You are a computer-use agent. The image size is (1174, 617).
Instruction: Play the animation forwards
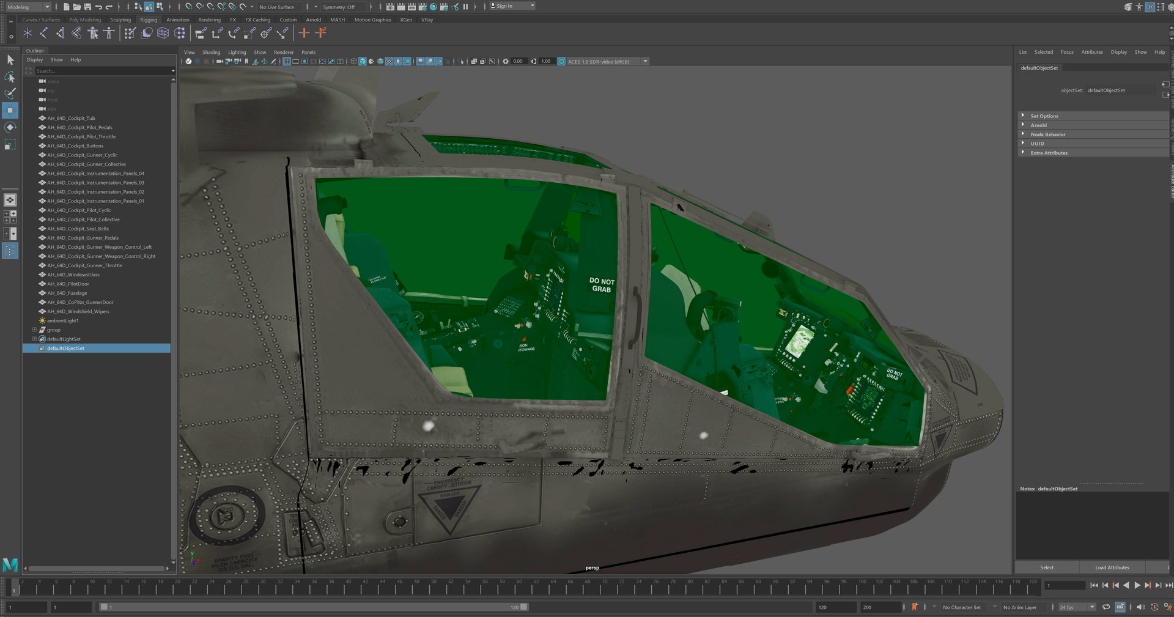click(x=1137, y=585)
